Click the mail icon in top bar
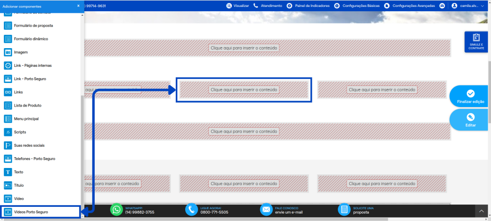Screen dimensions: 491x221 [x=442, y=5]
